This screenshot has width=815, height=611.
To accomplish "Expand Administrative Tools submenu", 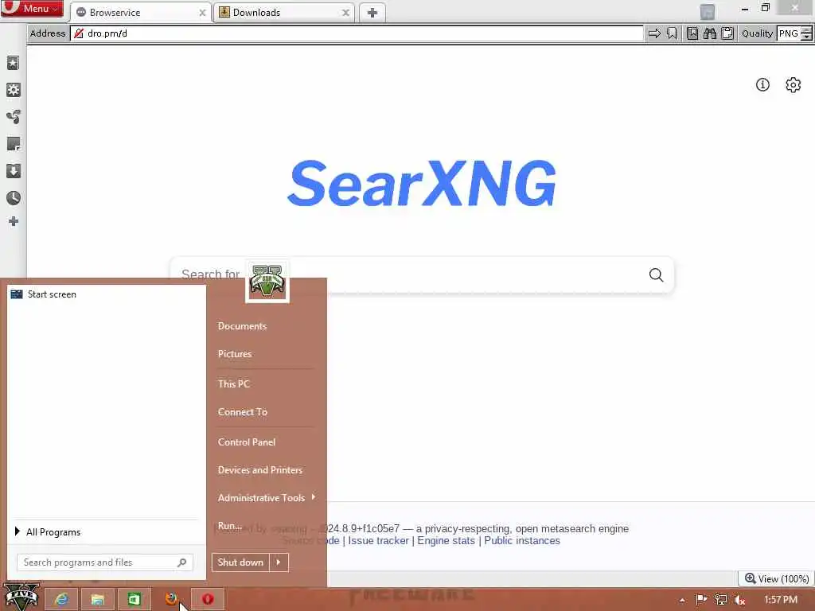I will pos(266,498).
